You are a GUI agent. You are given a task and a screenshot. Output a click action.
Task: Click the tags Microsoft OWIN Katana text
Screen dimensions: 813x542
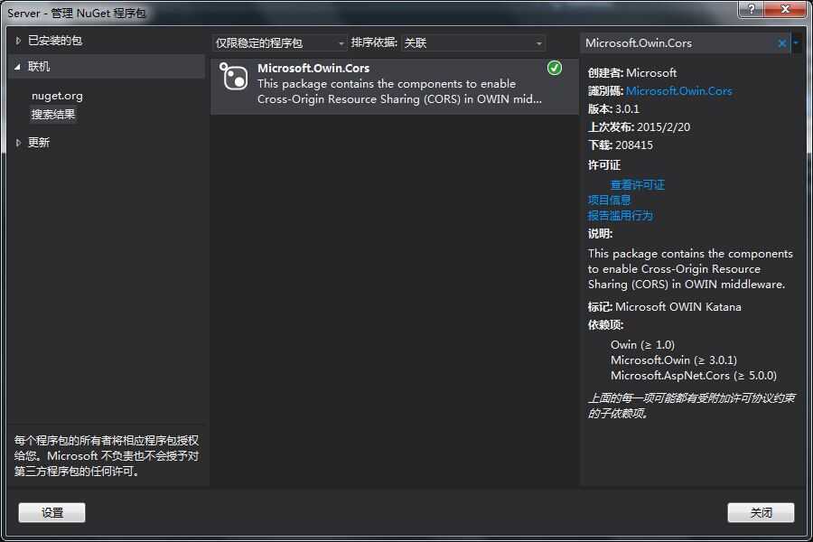coord(678,307)
